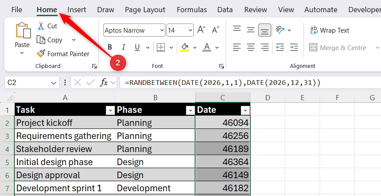Switch to the Formulas tab

click(x=192, y=10)
